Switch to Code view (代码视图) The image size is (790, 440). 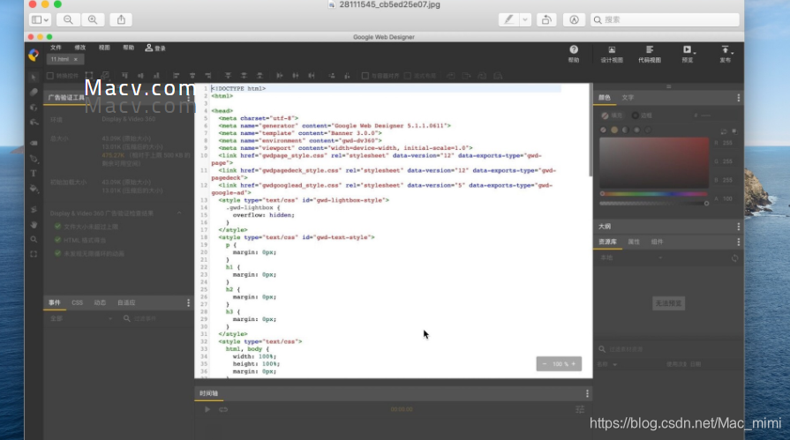(650, 54)
